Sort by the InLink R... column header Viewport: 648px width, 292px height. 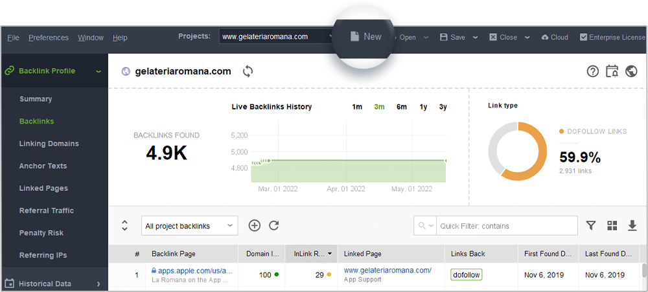pos(311,254)
